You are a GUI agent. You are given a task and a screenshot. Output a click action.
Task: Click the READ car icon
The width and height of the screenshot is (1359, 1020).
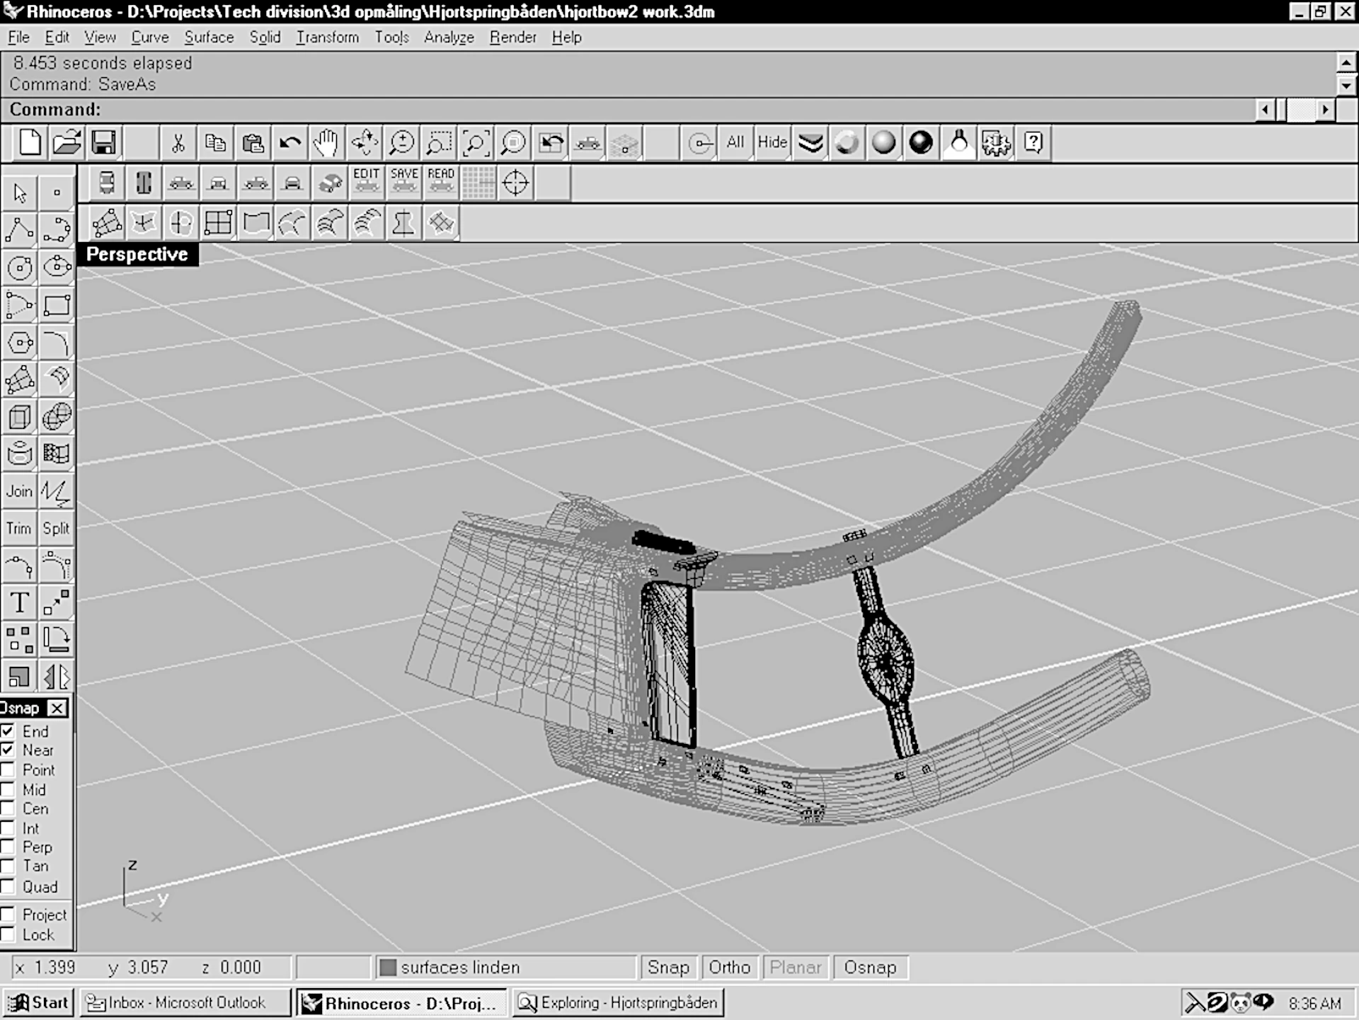pyautogui.click(x=441, y=183)
